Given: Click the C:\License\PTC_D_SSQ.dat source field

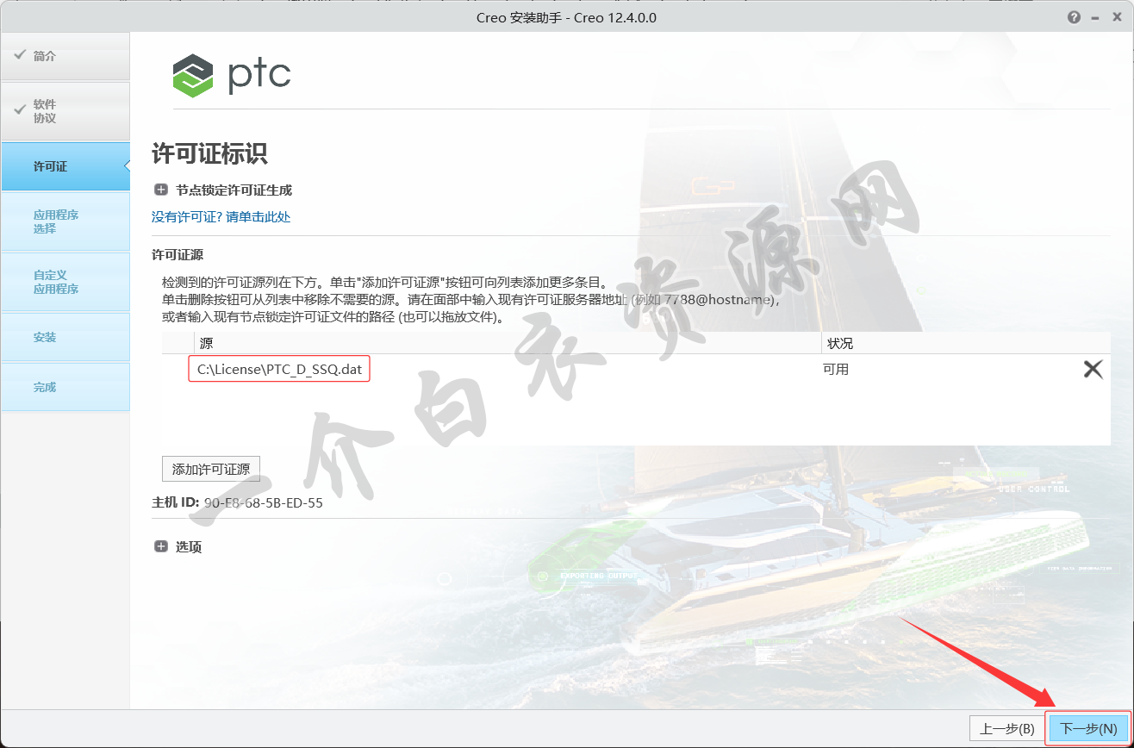Looking at the screenshot, I should point(279,370).
